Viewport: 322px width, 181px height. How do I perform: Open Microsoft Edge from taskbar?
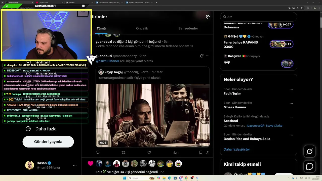(x=170, y=178)
